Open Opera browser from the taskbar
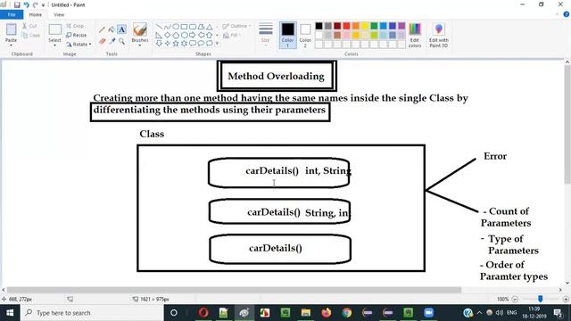The height and width of the screenshot is (321, 571). 203,313
